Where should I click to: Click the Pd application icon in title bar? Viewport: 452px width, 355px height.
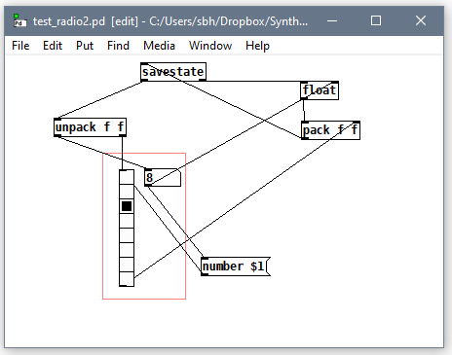tap(19, 21)
